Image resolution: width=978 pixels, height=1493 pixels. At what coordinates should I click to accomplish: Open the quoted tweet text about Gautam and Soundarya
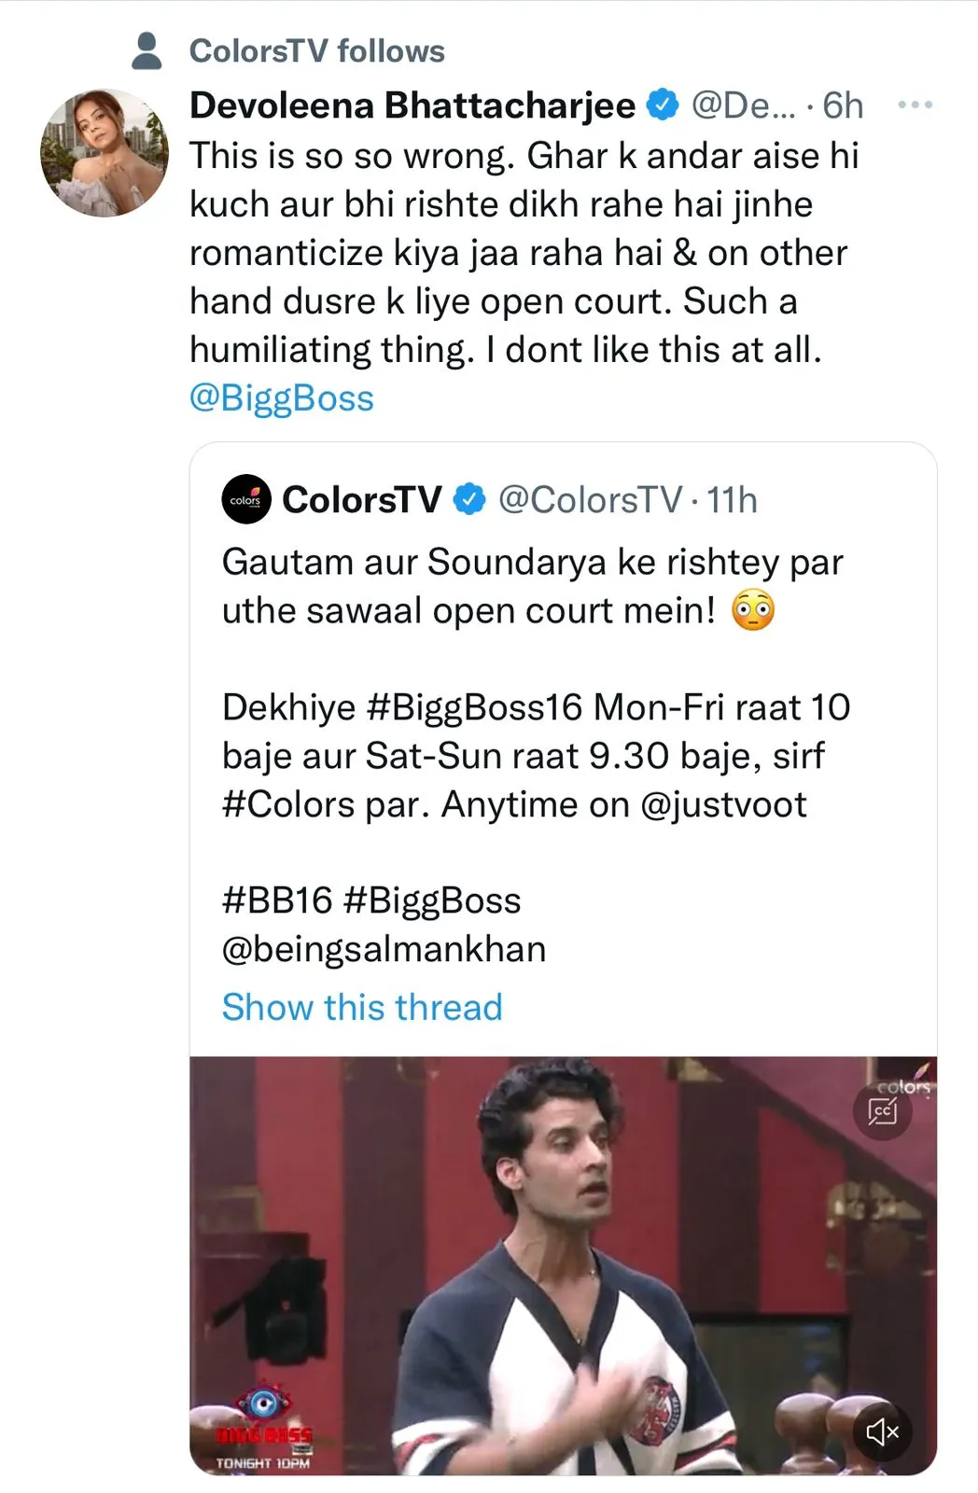coord(533,586)
